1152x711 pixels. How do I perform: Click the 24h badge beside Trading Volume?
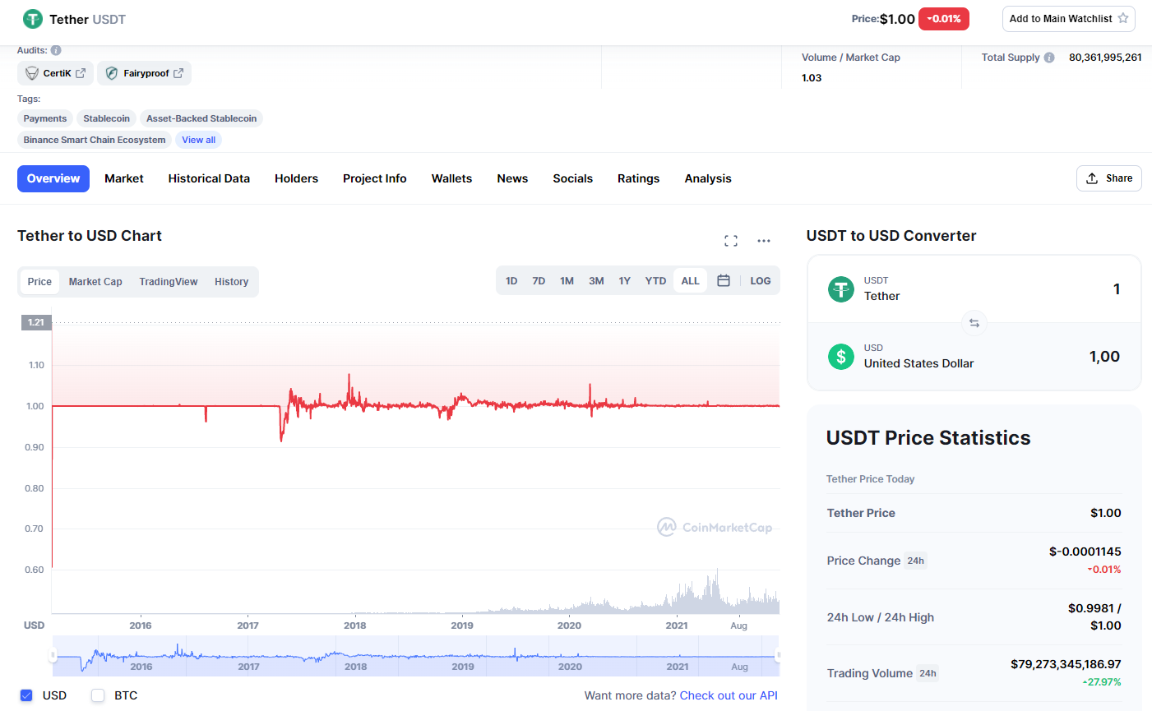click(x=928, y=673)
